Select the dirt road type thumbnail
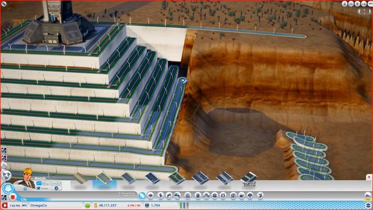 click(x=80, y=179)
